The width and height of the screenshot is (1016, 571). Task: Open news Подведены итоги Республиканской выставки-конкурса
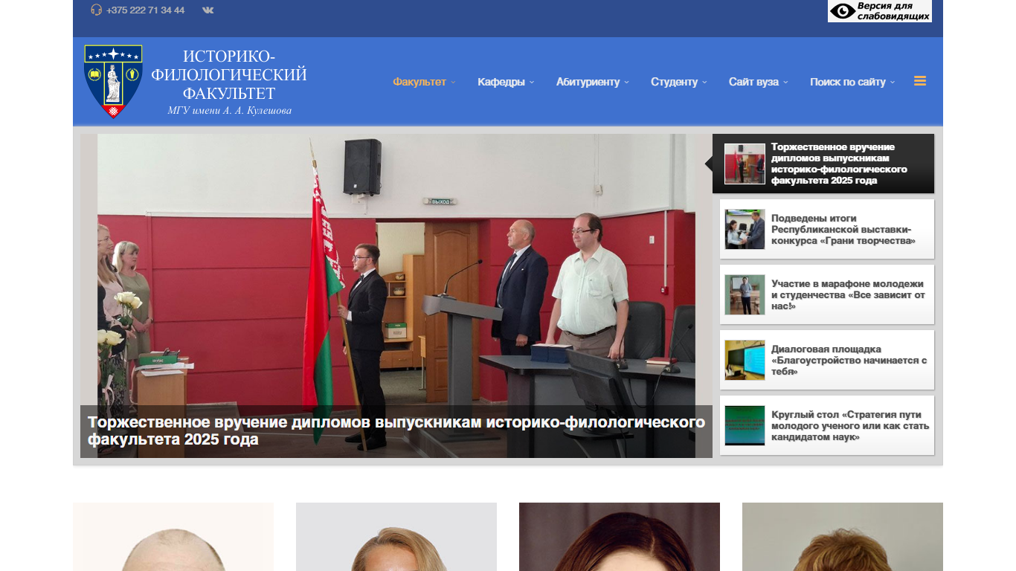[827, 229]
